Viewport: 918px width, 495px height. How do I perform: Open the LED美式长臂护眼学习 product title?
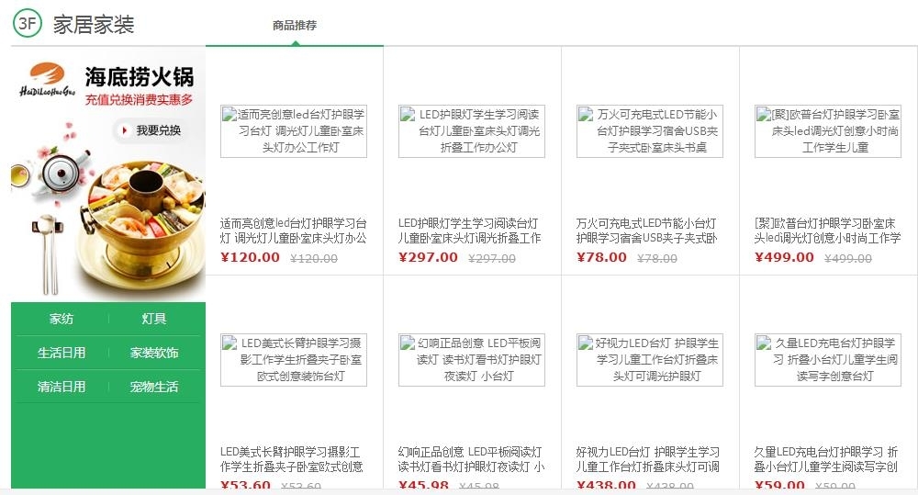click(x=292, y=459)
